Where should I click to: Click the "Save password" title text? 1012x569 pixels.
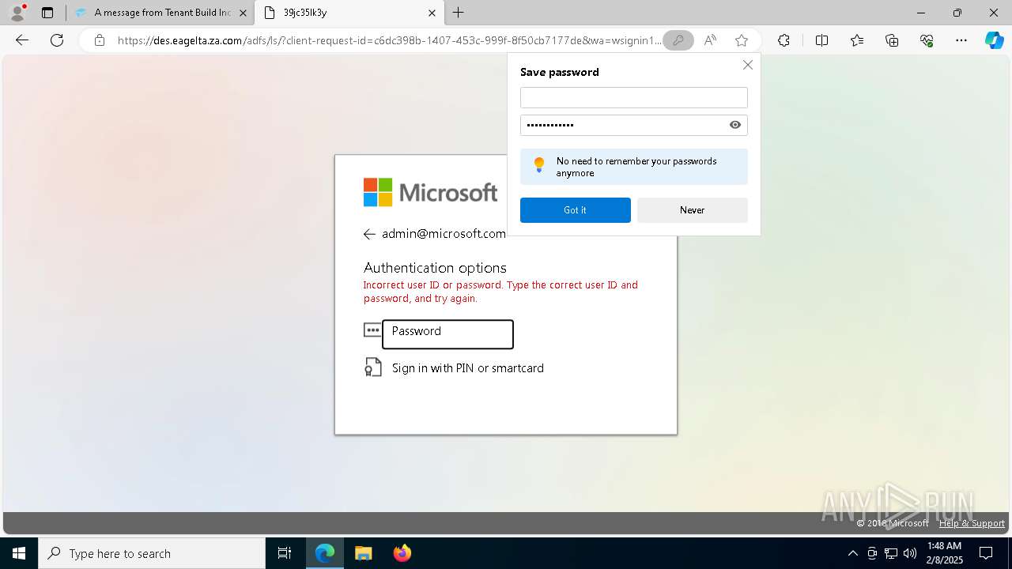click(560, 72)
